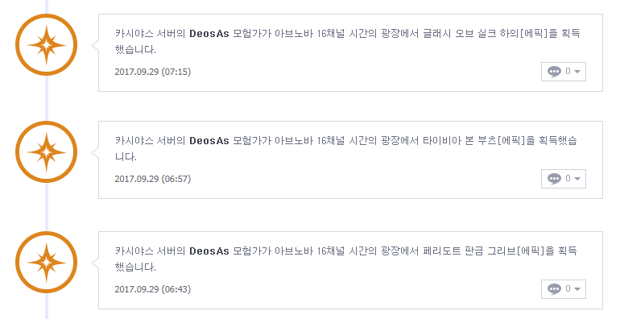Click timeline line between first and second badges
620x319 pixels.
[x=46, y=98]
